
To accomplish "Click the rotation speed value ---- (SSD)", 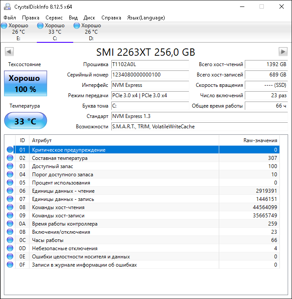I will [x=266, y=85].
